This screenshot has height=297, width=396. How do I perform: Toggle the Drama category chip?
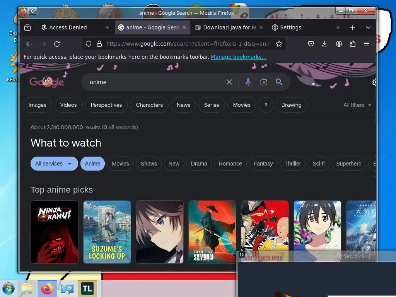199,164
